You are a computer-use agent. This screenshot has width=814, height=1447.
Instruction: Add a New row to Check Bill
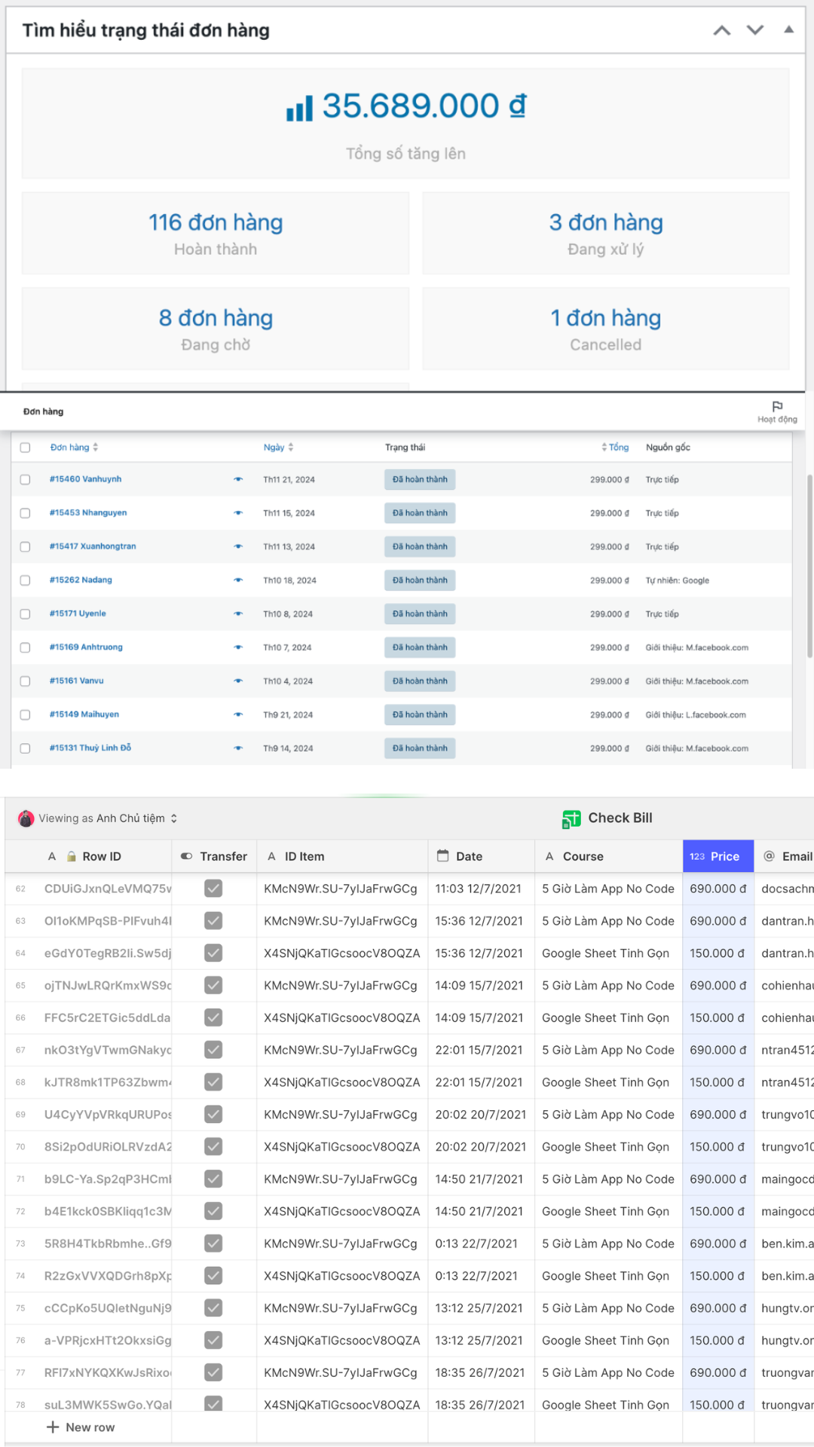(x=81, y=1427)
